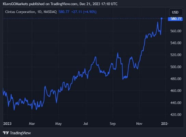Click the Sep label on the time axis
Screen dimensions: 186x137
click(113, 124)
